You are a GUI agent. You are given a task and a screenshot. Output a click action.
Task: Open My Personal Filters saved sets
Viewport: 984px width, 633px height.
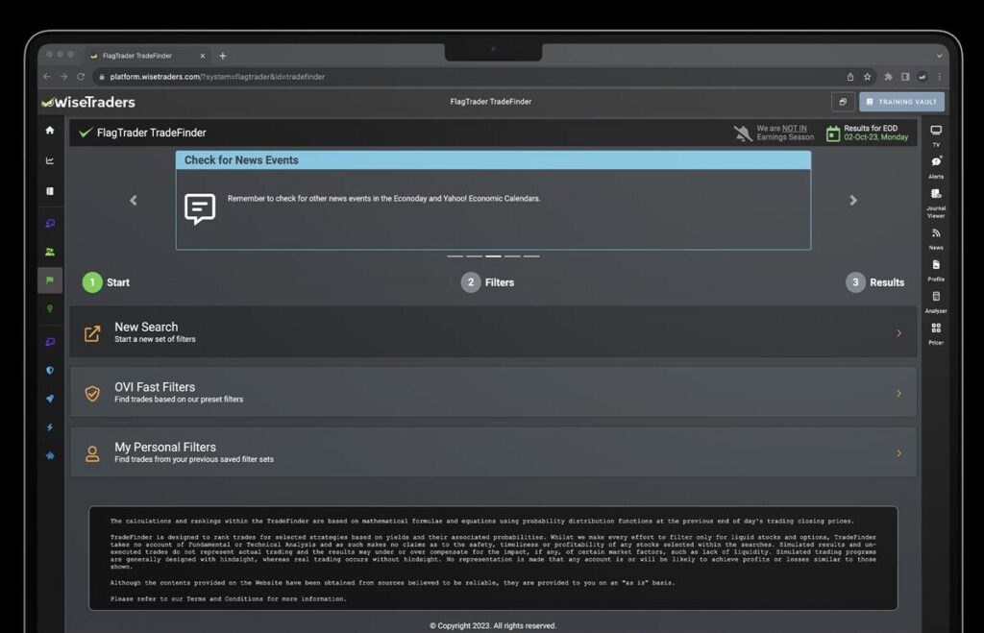[x=493, y=451]
